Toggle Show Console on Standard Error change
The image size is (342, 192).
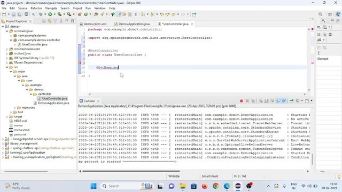click(x=284, y=101)
